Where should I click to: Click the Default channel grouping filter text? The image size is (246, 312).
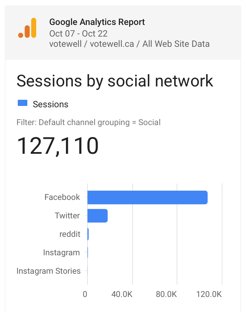click(88, 123)
